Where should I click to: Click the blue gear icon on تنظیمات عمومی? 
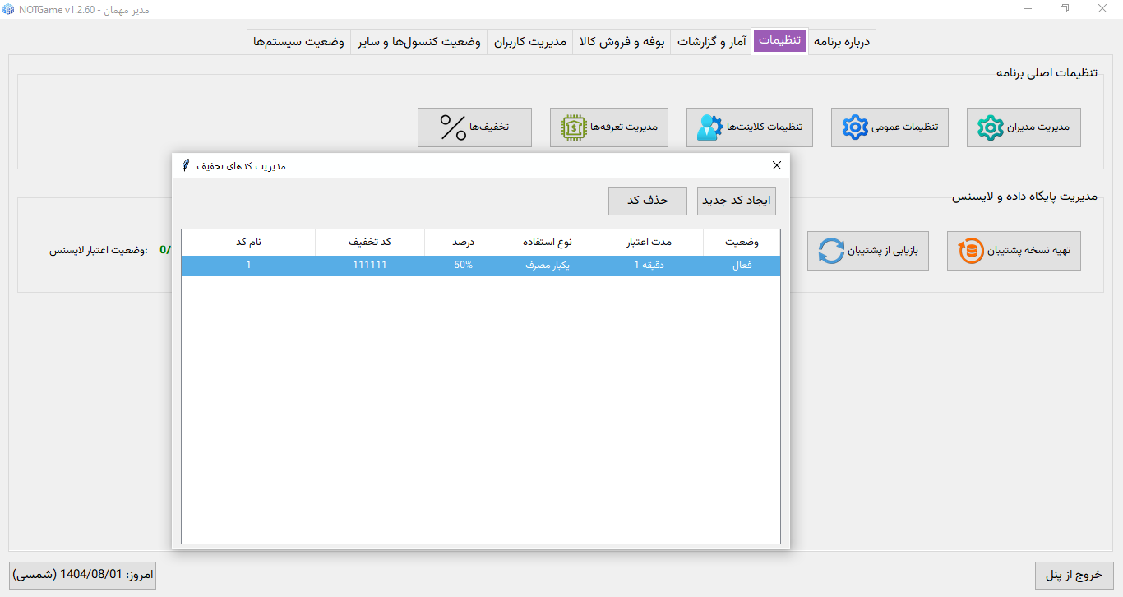(855, 127)
